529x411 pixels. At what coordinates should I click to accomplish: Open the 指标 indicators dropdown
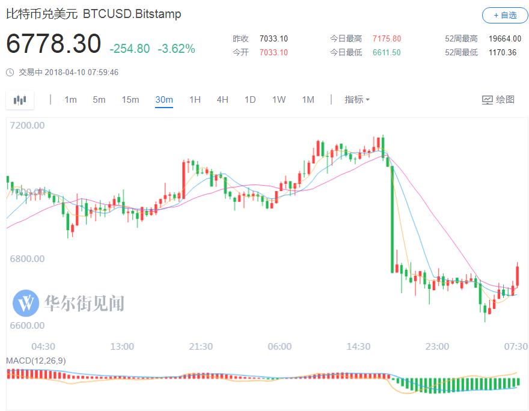pyautogui.click(x=356, y=100)
